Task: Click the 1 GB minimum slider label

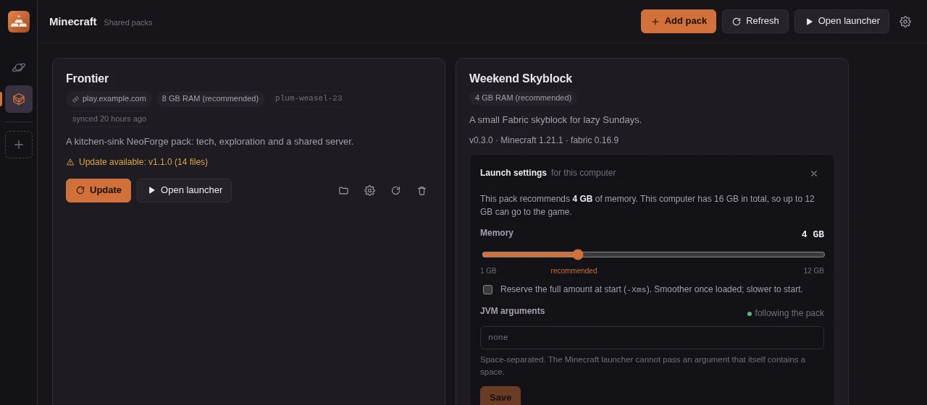Action: point(488,271)
